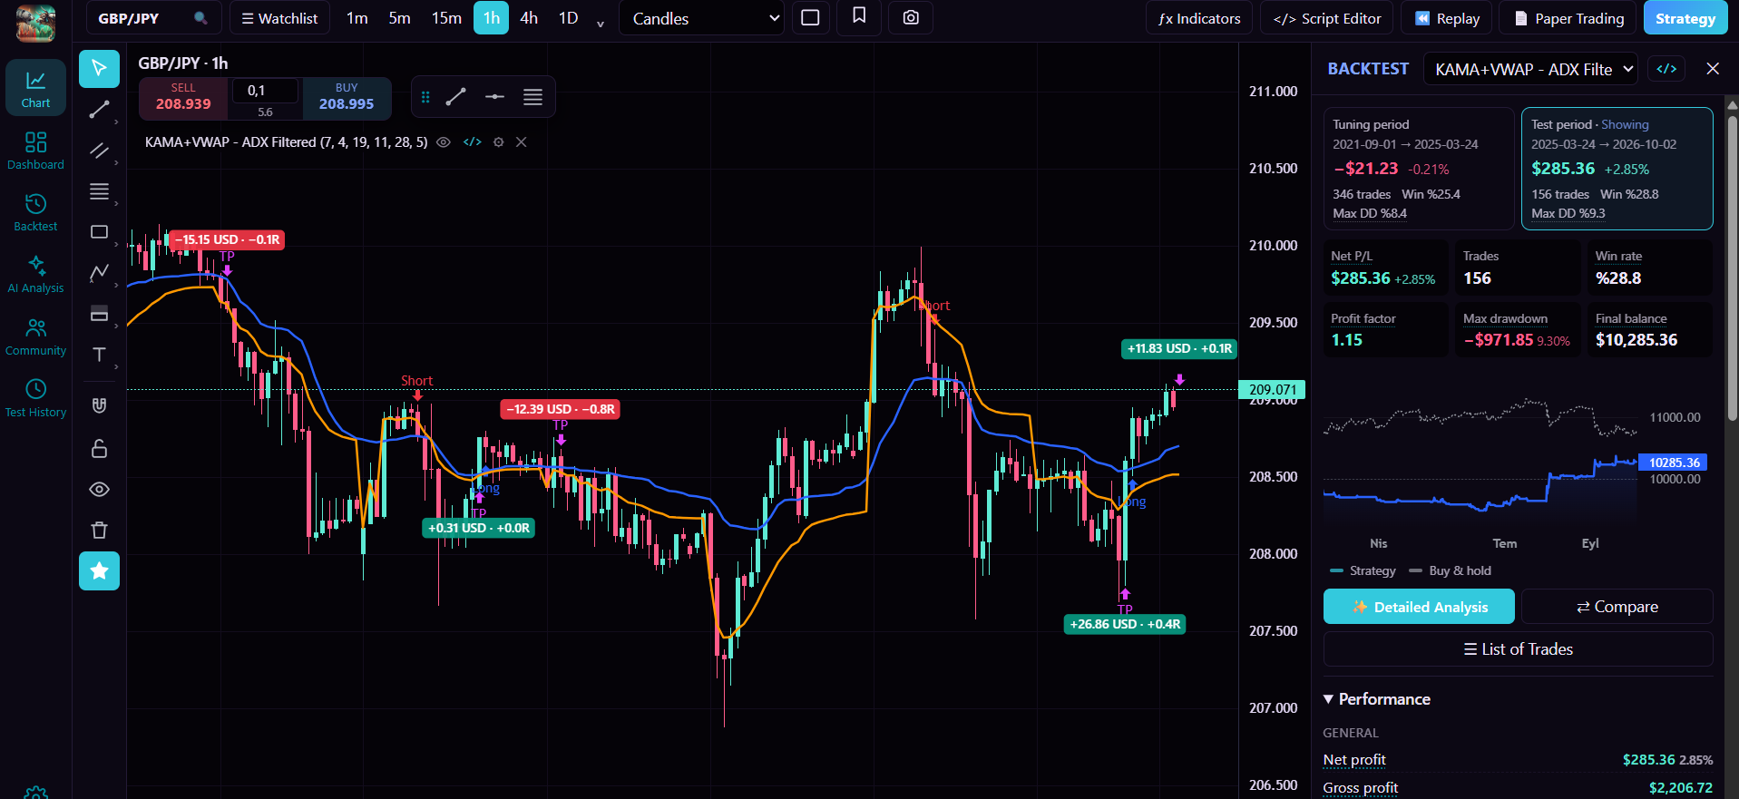
Task: Delete drawings with the trash icon
Action: click(99, 531)
